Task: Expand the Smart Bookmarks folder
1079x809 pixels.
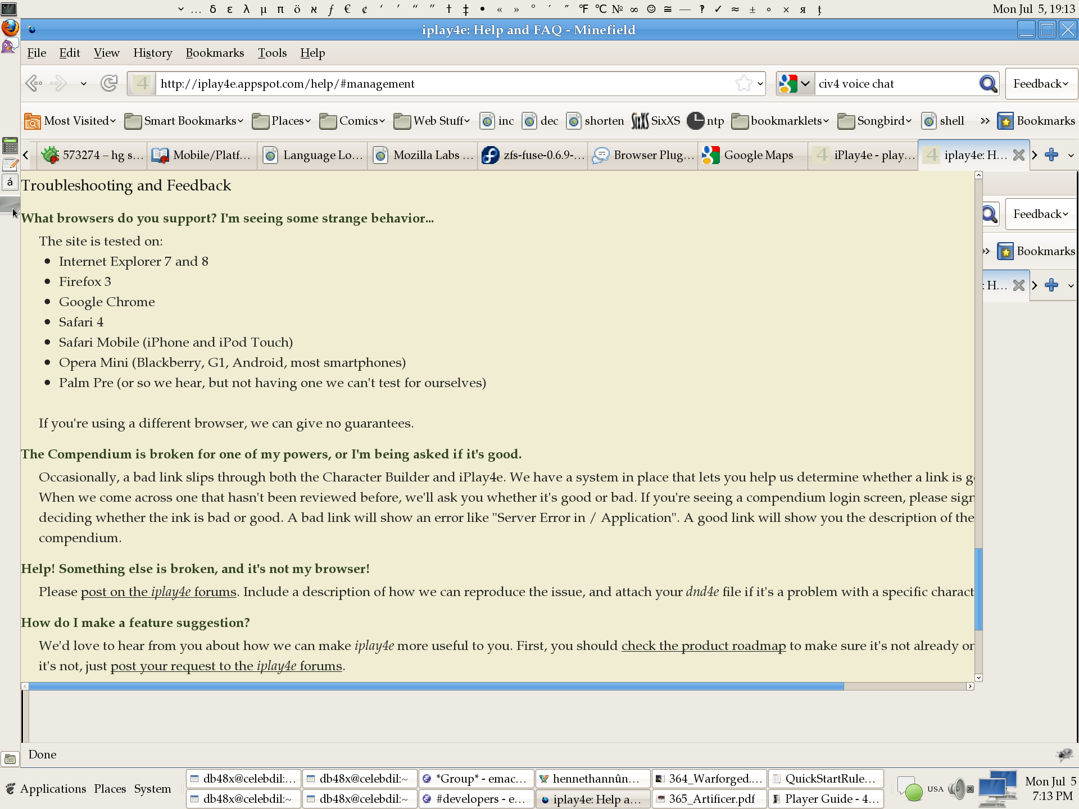Action: [184, 121]
